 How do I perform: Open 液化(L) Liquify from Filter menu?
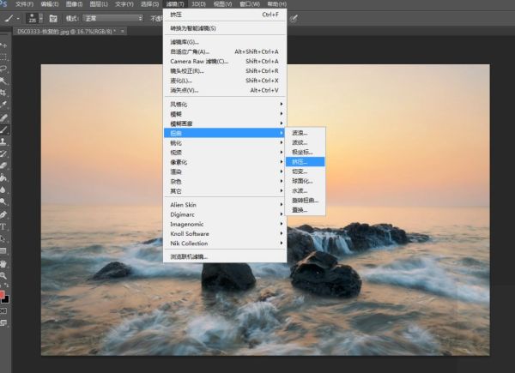(x=225, y=81)
